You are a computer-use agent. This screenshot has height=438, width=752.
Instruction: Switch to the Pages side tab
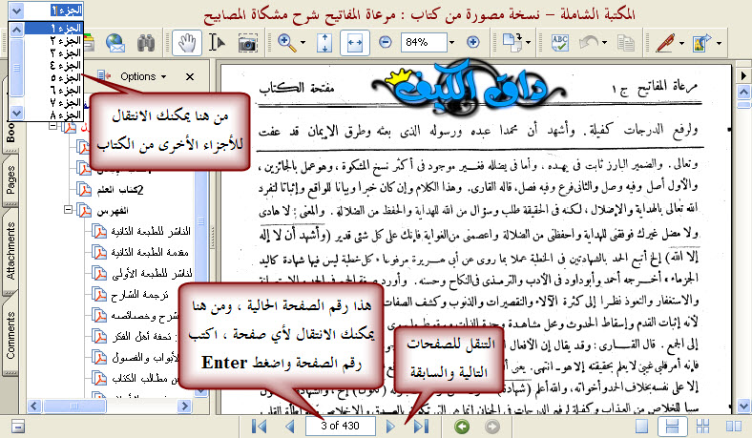coord(12,177)
